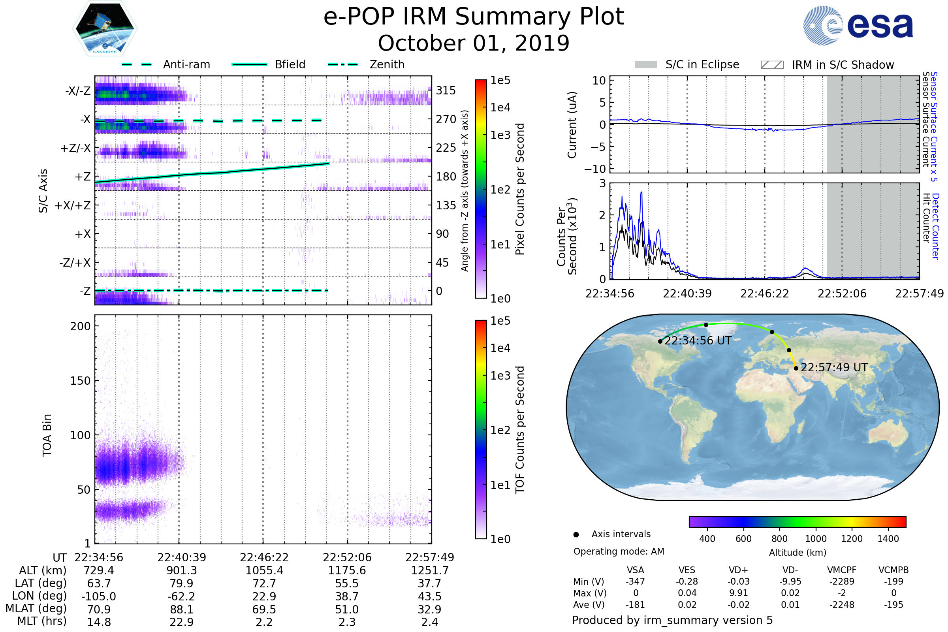Click the 22:46:22 label under TOA plot

click(264, 557)
